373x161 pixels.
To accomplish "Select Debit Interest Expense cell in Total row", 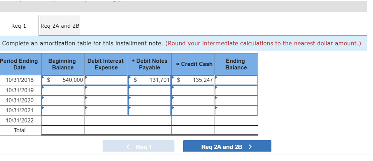I will click(x=106, y=130).
